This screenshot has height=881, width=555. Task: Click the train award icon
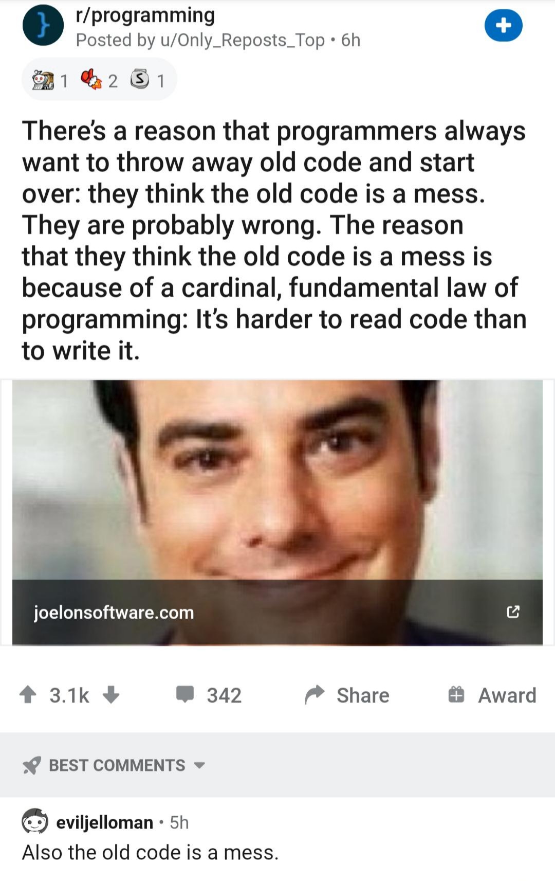pos(43,81)
